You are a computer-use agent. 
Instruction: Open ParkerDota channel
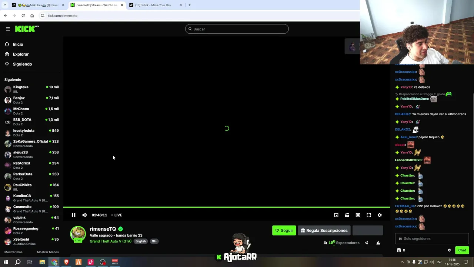(x=31, y=176)
